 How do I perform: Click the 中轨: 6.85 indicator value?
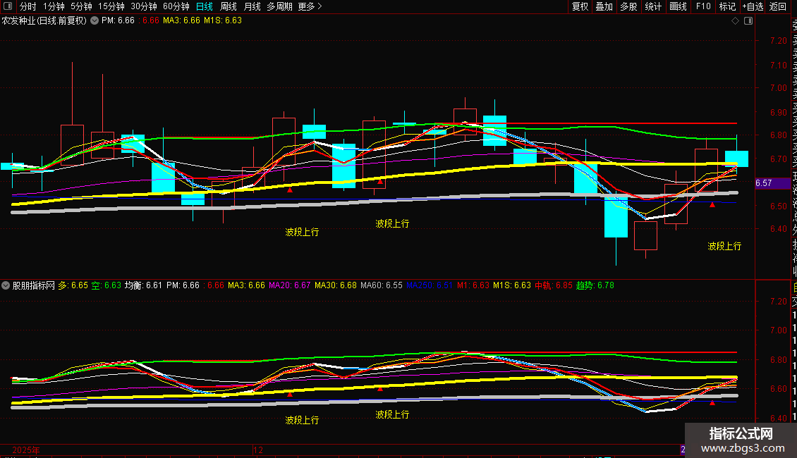pos(554,285)
